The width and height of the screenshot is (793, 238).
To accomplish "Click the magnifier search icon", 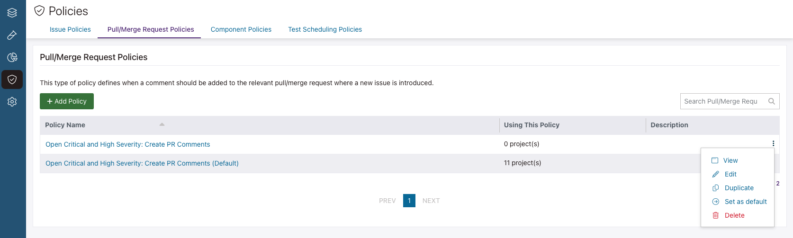I will tap(771, 101).
